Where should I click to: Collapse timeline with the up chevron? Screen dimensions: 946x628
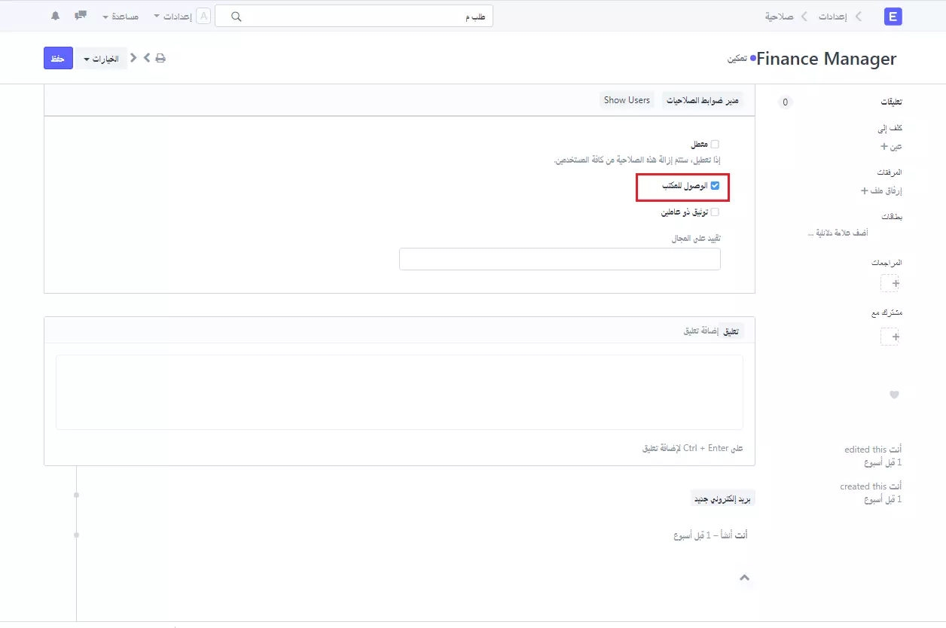(x=744, y=578)
